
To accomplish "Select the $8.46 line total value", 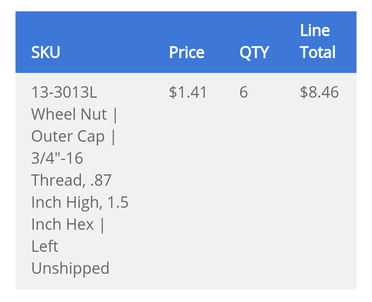I will point(319,92).
